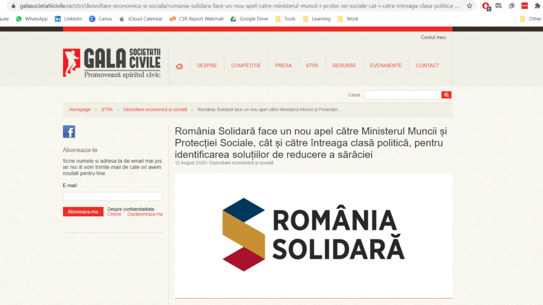
Task: Open the Google Drive bookmark
Action: tap(249, 19)
